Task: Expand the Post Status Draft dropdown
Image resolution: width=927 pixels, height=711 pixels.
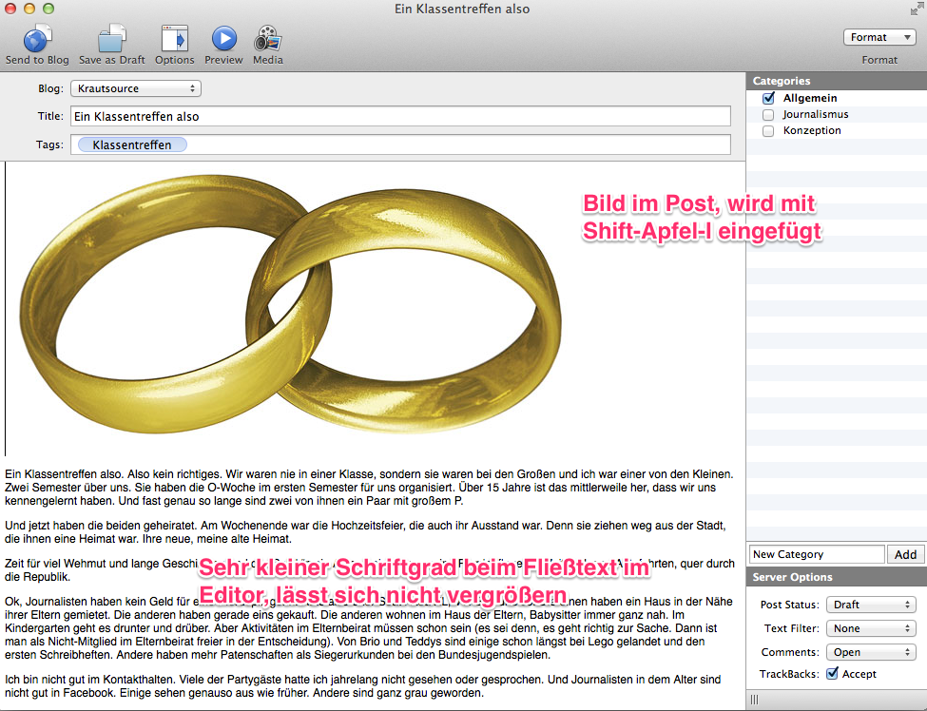Action: (x=871, y=605)
